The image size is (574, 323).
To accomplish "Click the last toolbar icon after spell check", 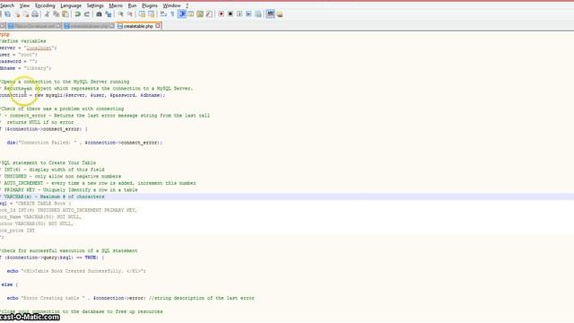I will point(280,14).
